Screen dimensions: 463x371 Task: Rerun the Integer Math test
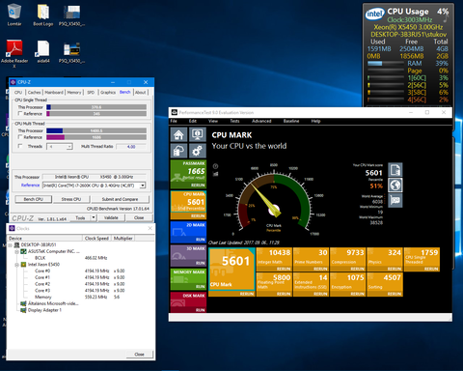point(284,269)
